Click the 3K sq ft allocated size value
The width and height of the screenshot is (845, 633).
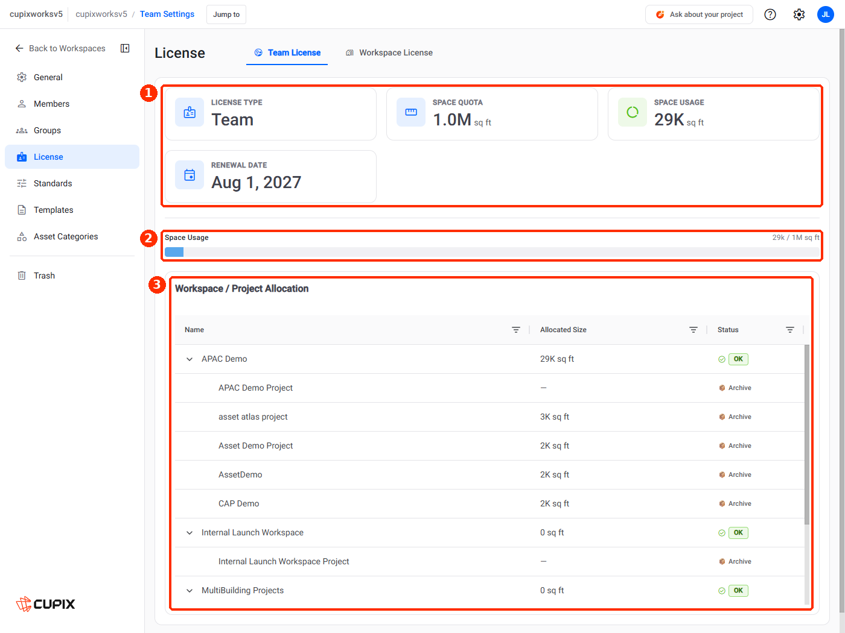pyautogui.click(x=555, y=417)
